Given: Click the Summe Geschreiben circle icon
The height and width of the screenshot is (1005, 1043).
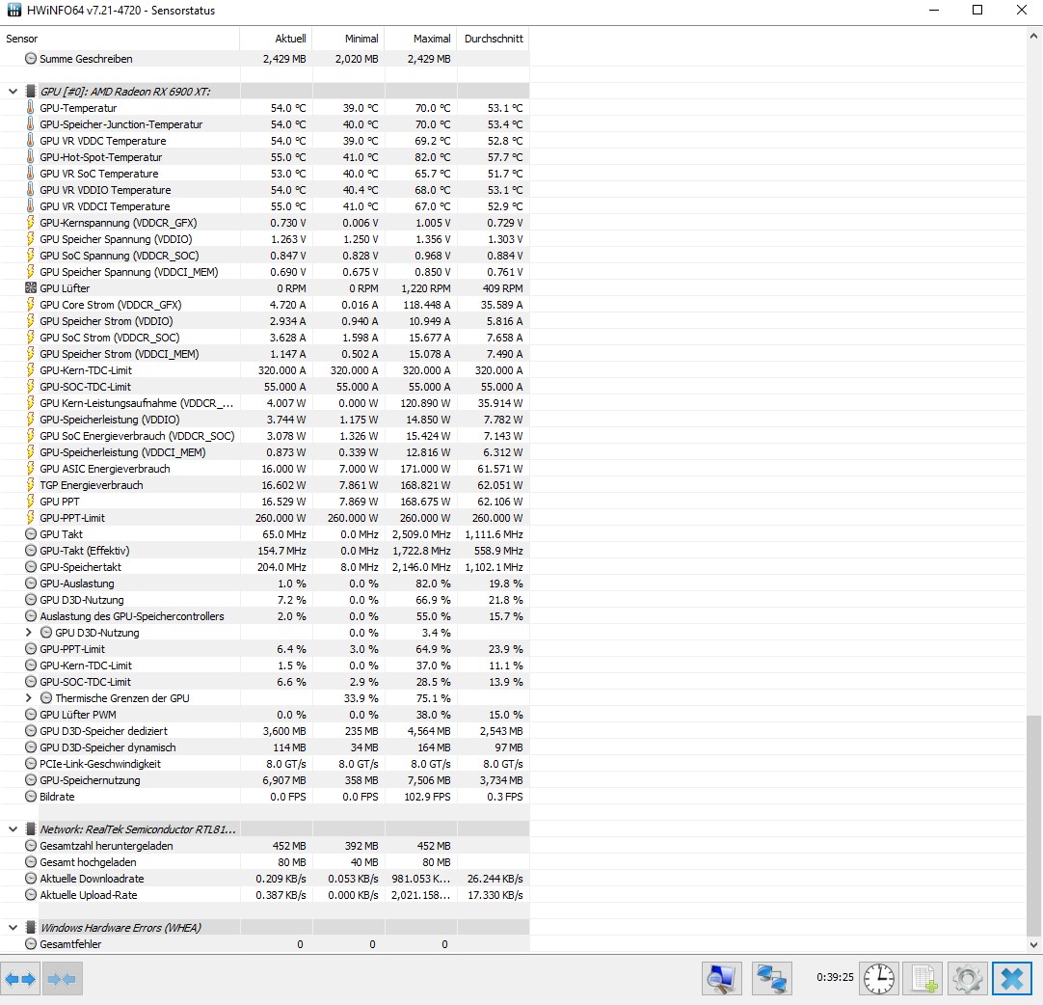Looking at the screenshot, I should pyautogui.click(x=31, y=59).
